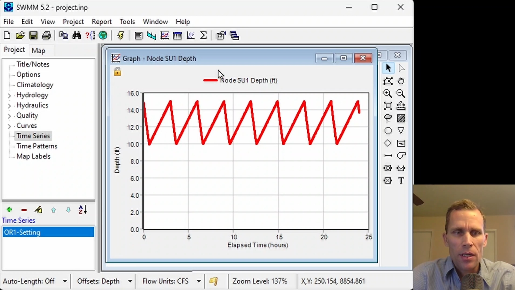
Task: Switch to the Map tab
Action: (39, 50)
